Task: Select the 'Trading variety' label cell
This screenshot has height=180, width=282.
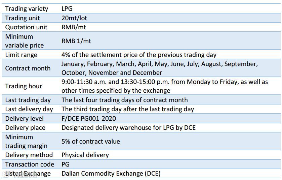Action: [x=27, y=9]
